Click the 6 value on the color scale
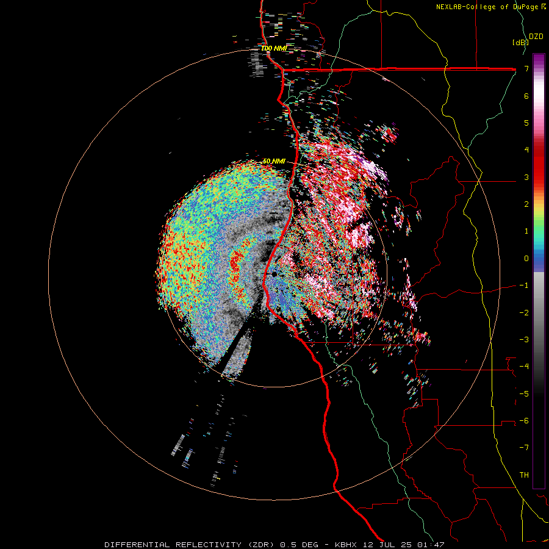 (x=526, y=96)
